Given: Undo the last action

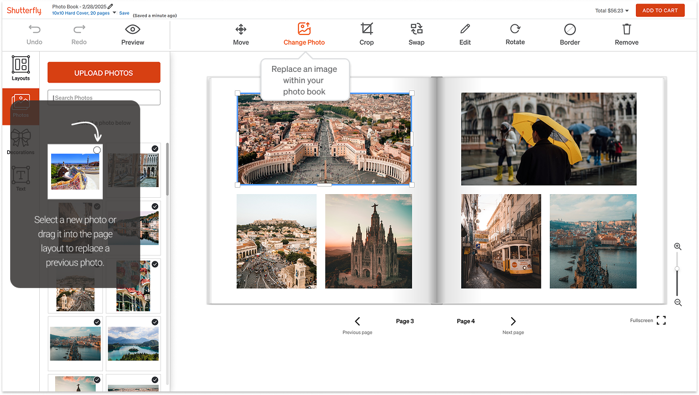Looking at the screenshot, I should [34, 34].
